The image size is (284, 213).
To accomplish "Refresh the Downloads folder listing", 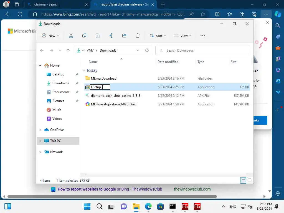I will click(147, 50).
